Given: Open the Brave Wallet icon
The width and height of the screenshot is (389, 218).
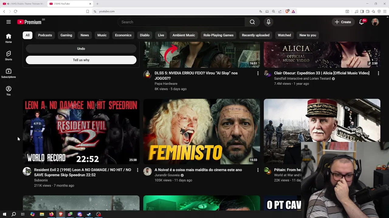Looking at the screenshot, I should 368,11.
